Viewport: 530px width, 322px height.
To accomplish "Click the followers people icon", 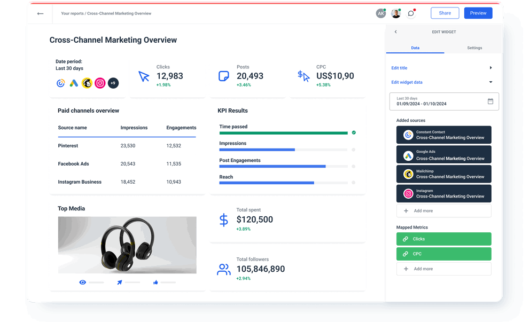I will [223, 269].
